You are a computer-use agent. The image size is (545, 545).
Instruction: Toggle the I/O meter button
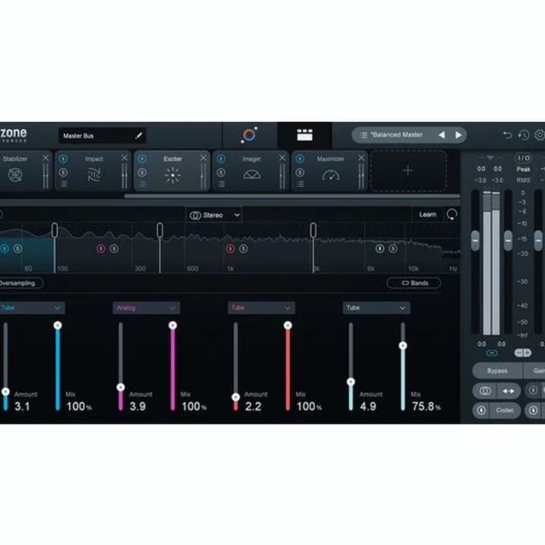point(524,158)
